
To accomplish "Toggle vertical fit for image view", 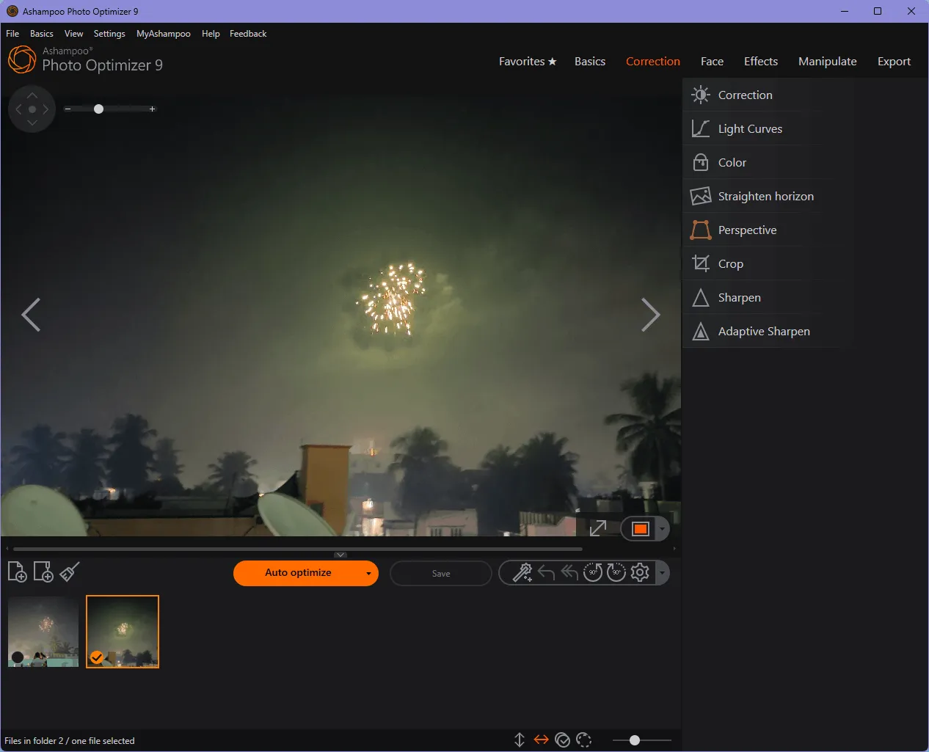I will click(x=520, y=740).
